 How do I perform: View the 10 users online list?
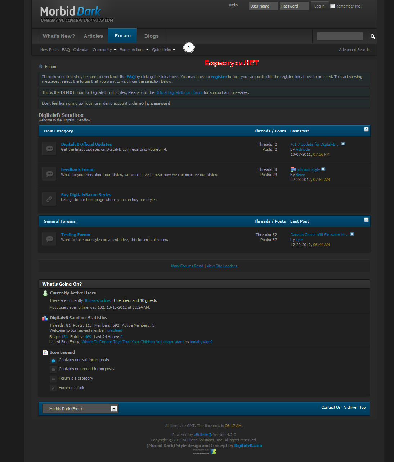pos(97,300)
